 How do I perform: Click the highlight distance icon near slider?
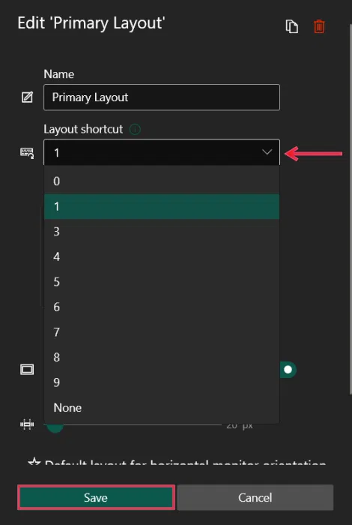click(x=27, y=424)
